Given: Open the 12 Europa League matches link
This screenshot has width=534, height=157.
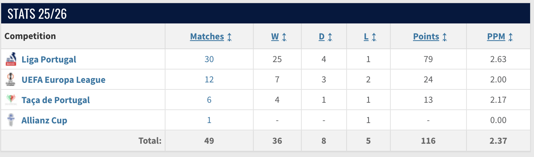Looking at the screenshot, I should 209,80.
